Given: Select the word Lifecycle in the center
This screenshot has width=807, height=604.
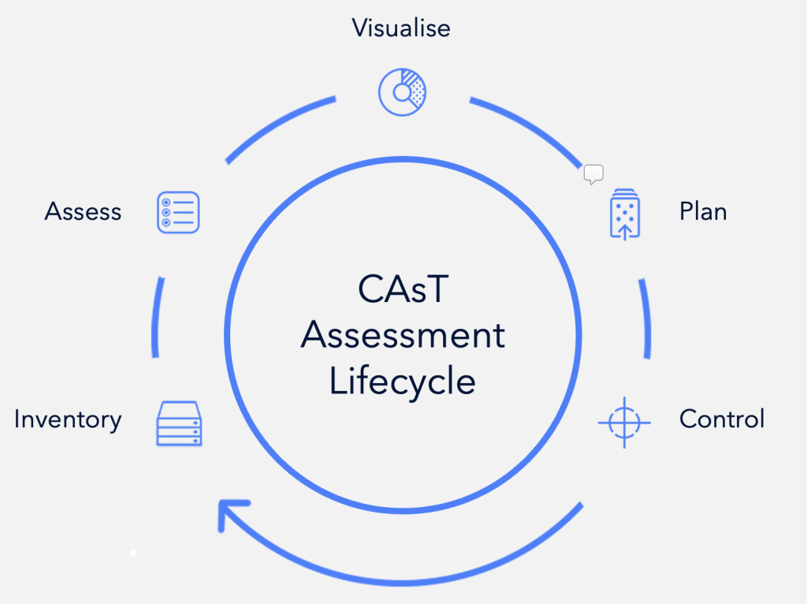Looking at the screenshot, I should coord(403,382).
